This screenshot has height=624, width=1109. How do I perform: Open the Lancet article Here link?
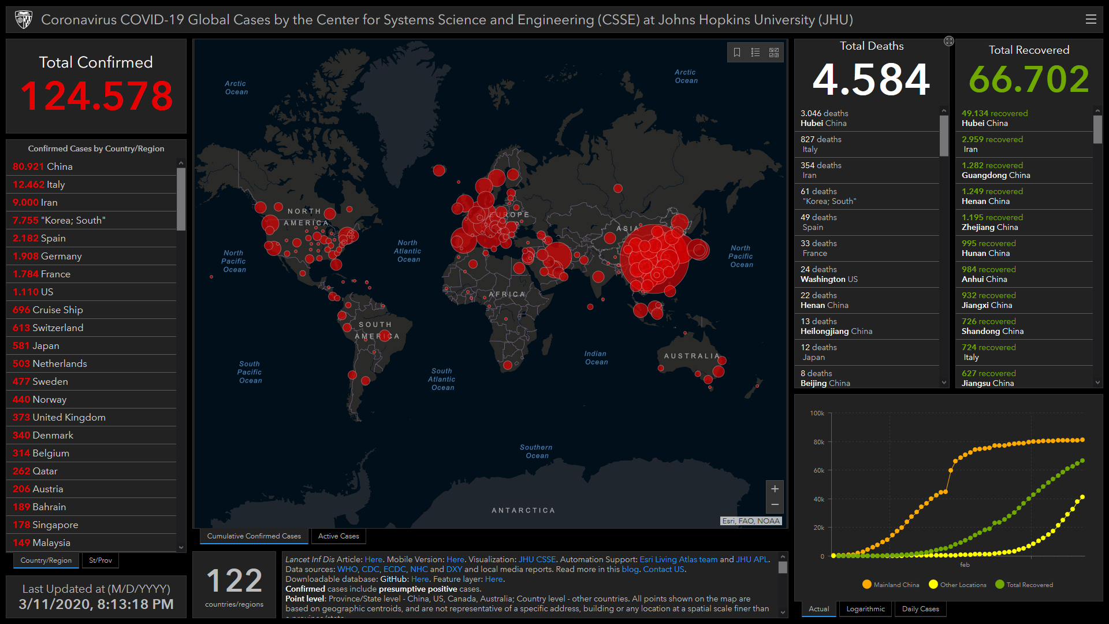pyautogui.click(x=373, y=559)
